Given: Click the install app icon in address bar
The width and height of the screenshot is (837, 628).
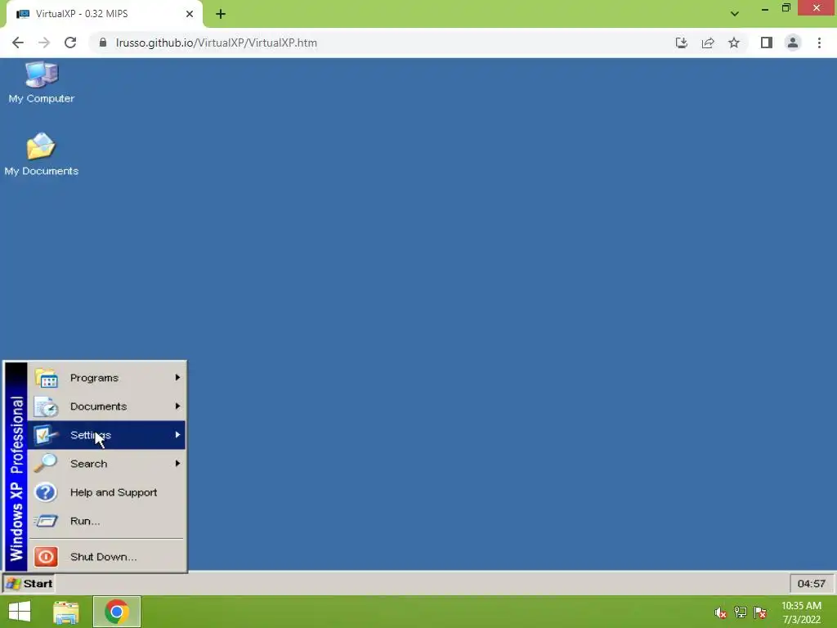Looking at the screenshot, I should 682,43.
